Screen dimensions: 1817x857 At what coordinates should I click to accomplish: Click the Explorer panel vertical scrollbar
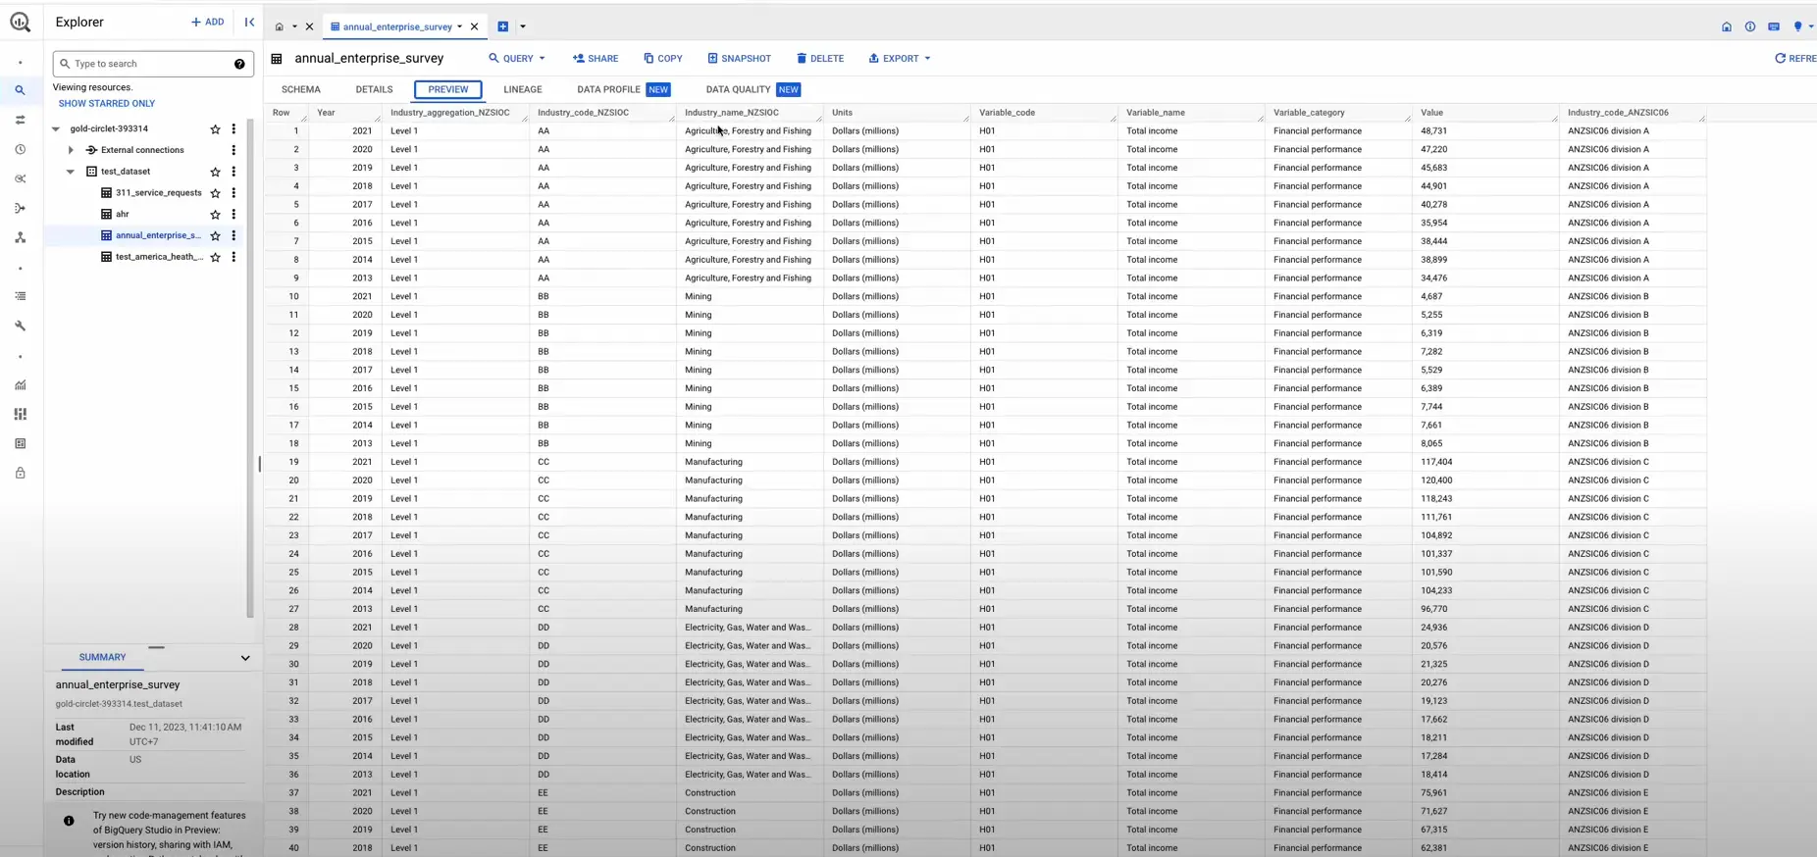tap(250, 368)
